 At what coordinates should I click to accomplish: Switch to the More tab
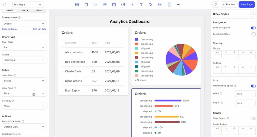point(39,10)
